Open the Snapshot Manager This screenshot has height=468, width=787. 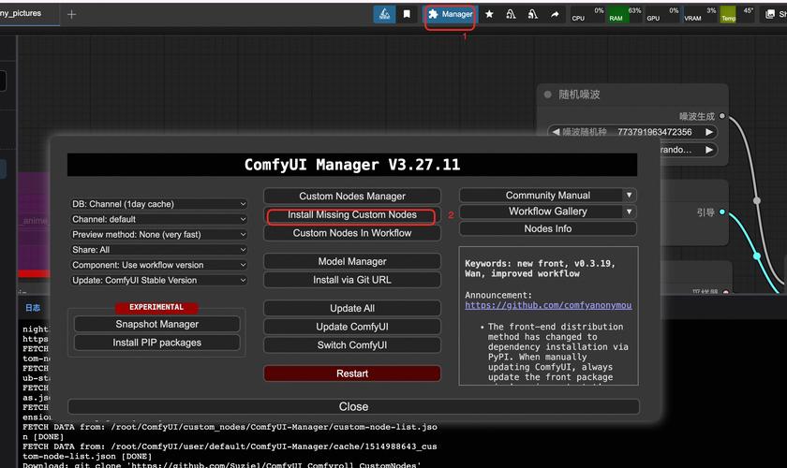click(x=157, y=324)
